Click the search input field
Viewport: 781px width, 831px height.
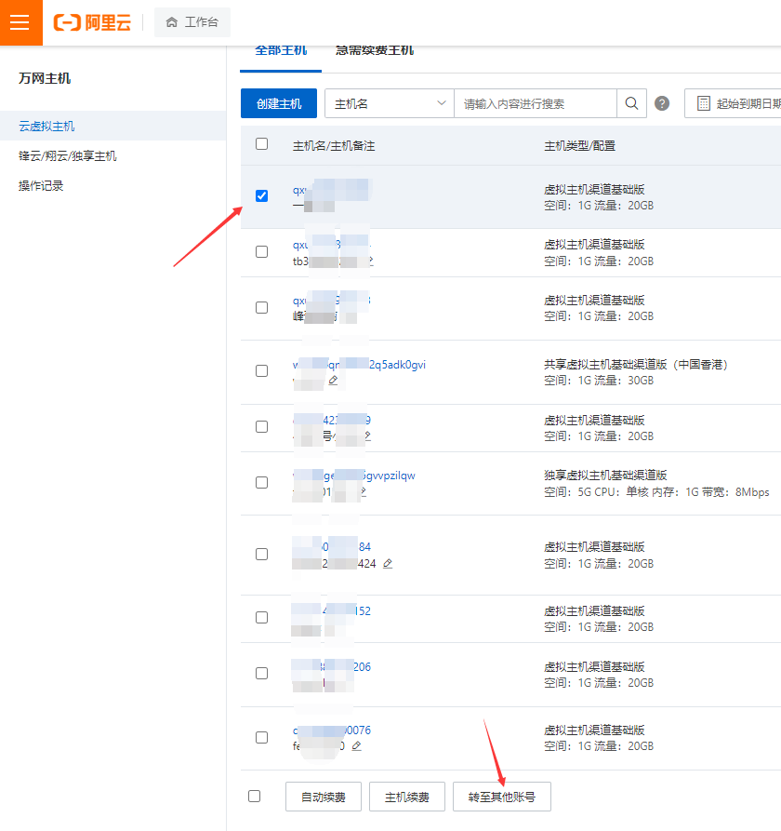(535, 103)
